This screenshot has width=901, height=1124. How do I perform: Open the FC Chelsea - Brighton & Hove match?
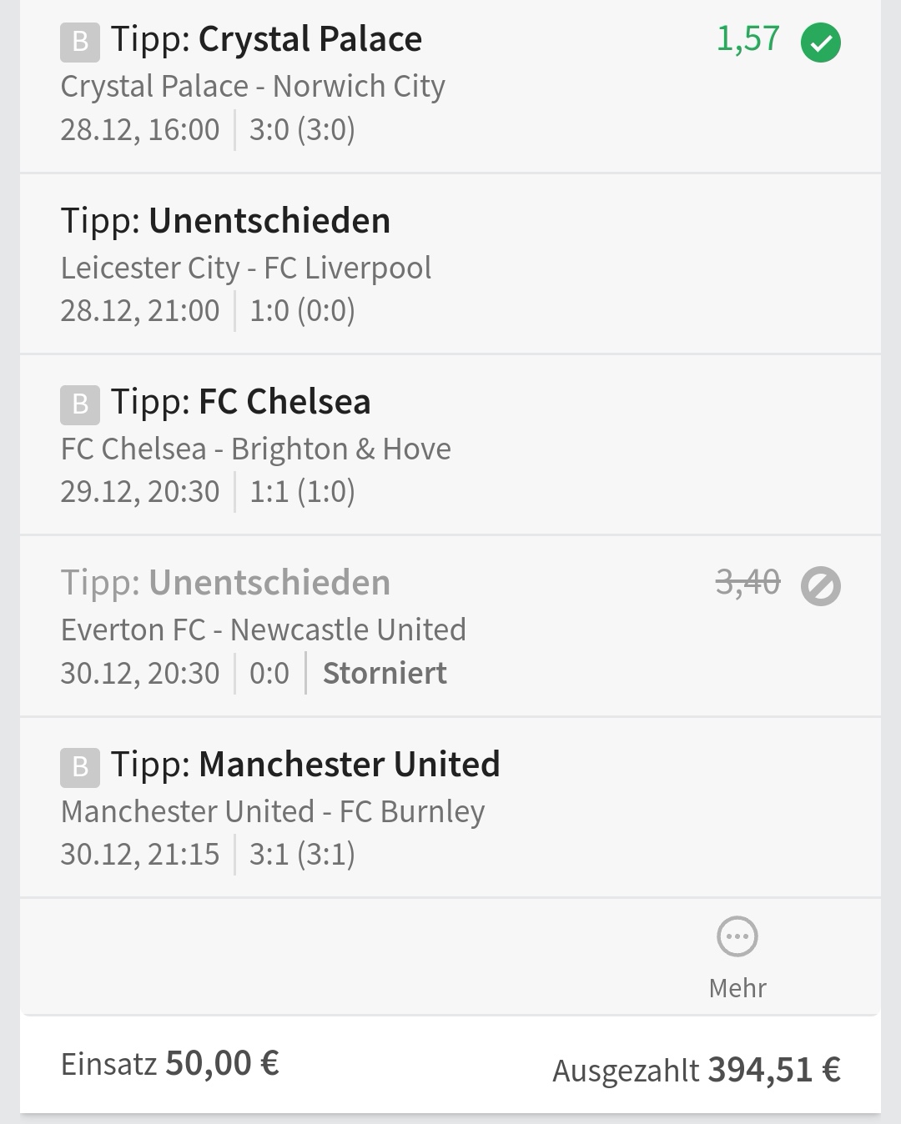coord(256,449)
